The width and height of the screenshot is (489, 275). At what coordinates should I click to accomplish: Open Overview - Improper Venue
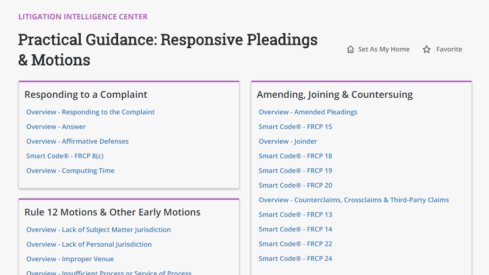pos(70,259)
